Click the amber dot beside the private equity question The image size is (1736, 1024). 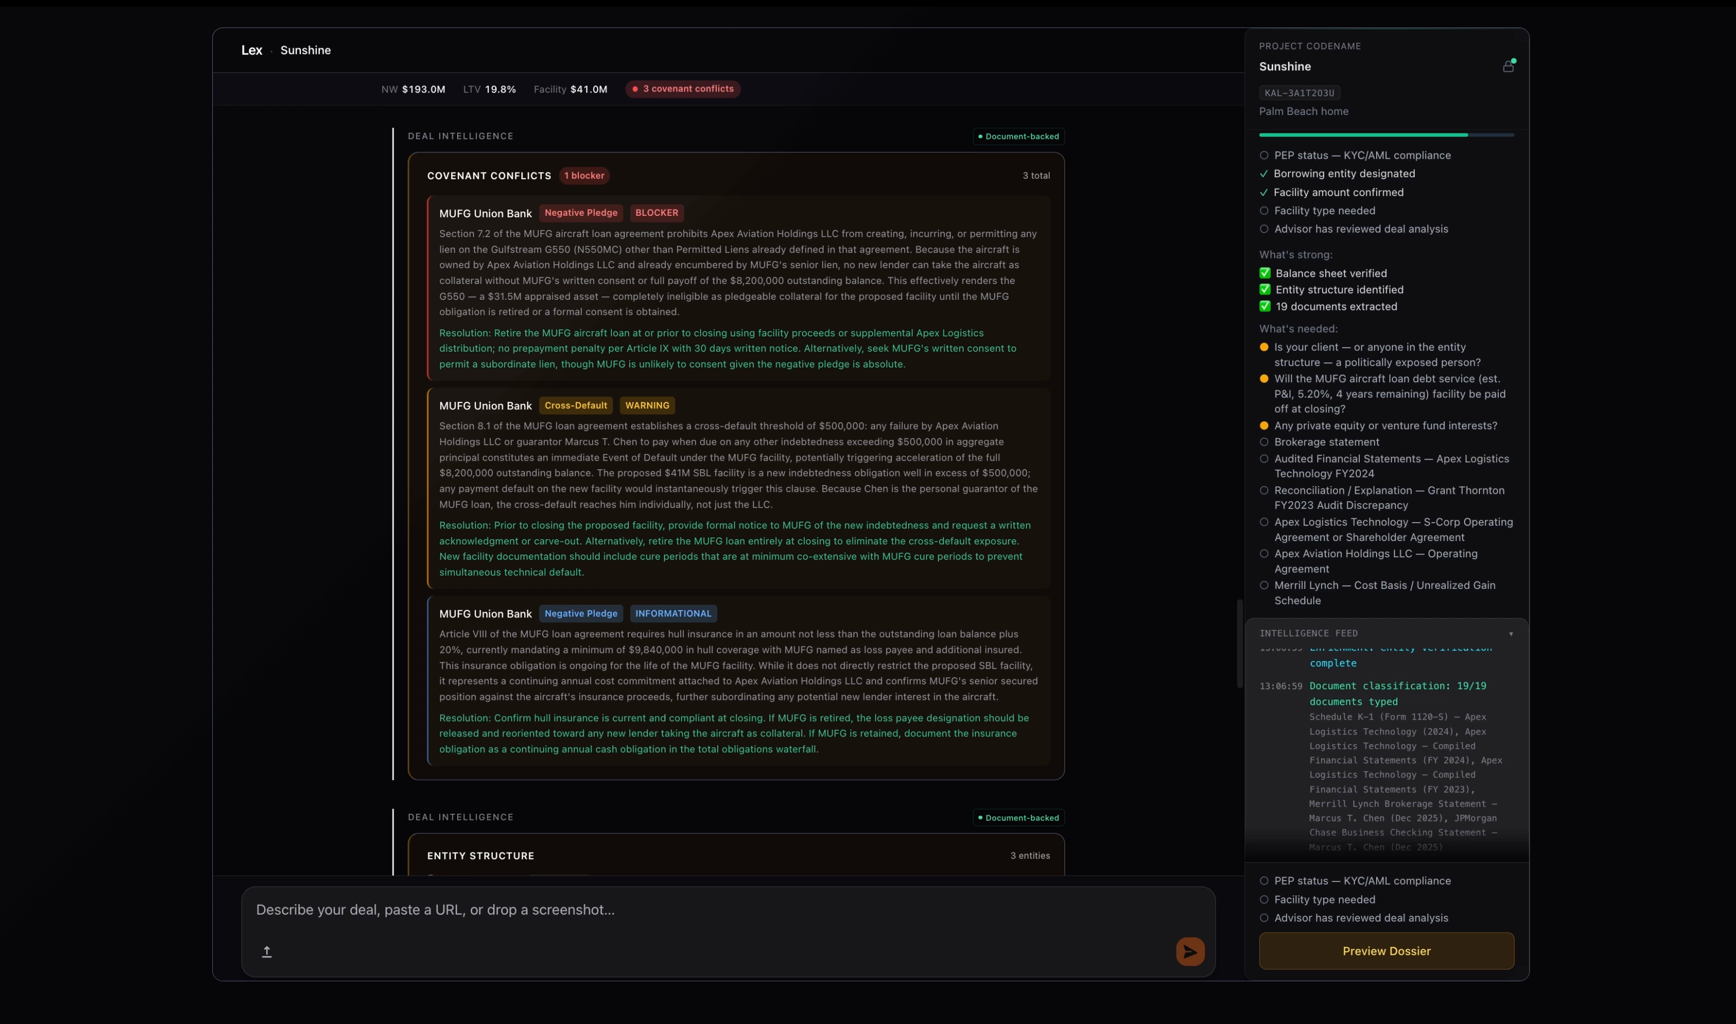[1265, 426]
